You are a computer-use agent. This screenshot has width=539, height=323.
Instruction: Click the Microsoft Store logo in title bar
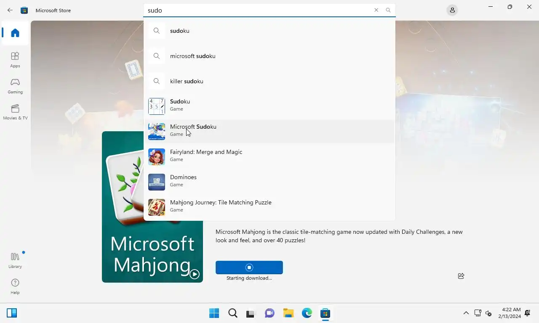(24, 10)
